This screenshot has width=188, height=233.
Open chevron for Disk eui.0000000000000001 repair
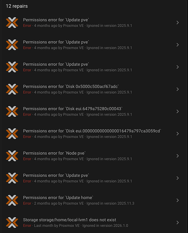click(x=178, y=134)
